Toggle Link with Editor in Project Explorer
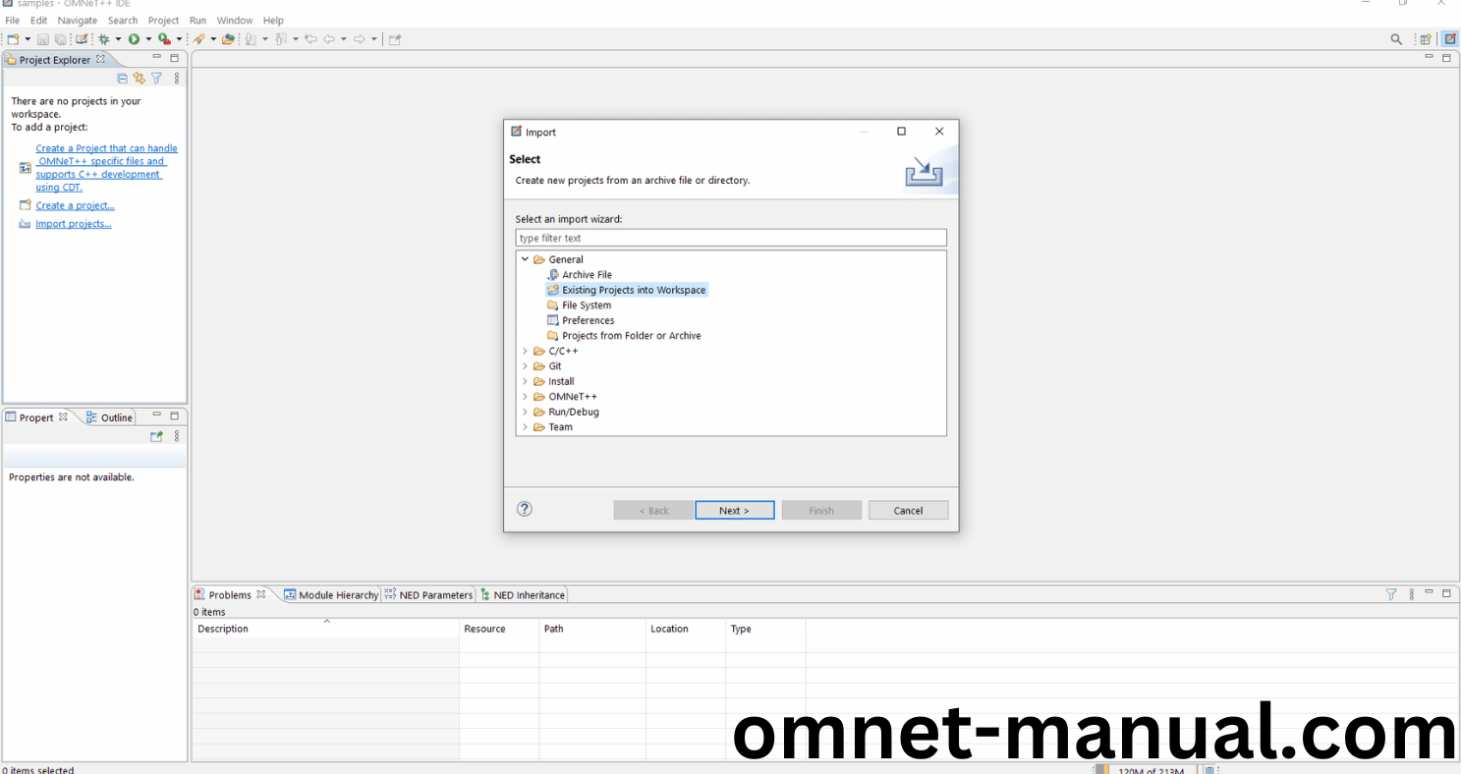 139,79
